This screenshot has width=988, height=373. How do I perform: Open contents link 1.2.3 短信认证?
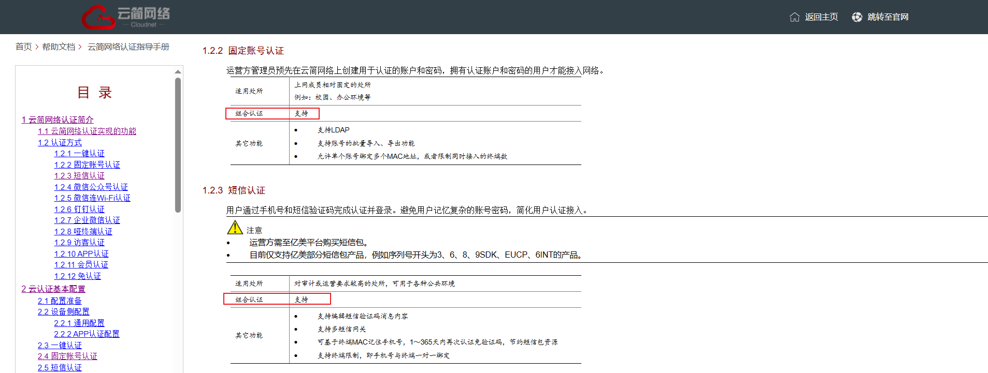point(79,175)
